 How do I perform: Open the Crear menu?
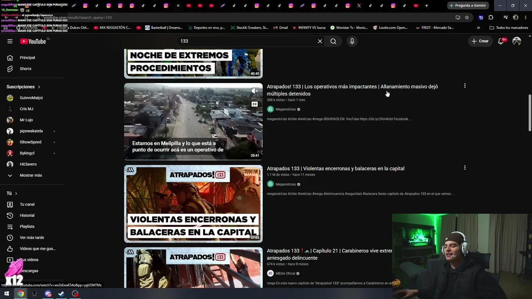pyautogui.click(x=480, y=41)
